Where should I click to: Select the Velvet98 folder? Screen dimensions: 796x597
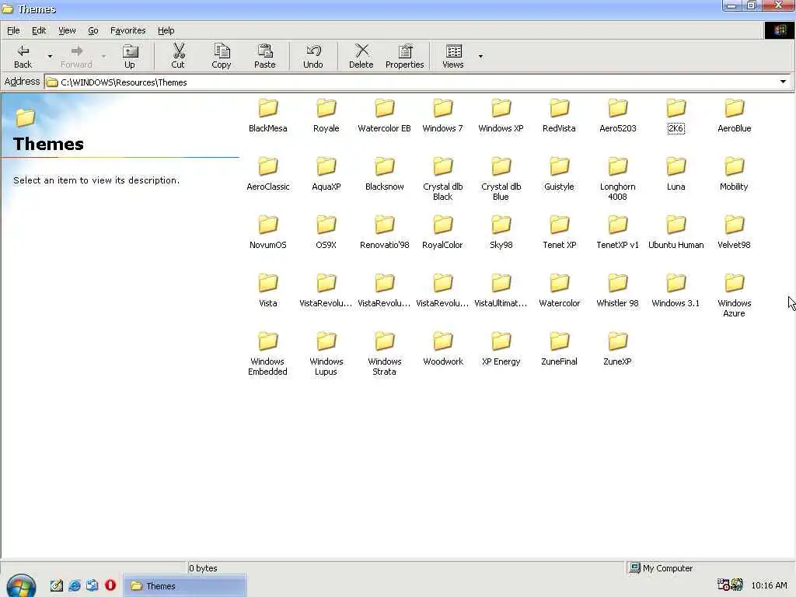[734, 233]
